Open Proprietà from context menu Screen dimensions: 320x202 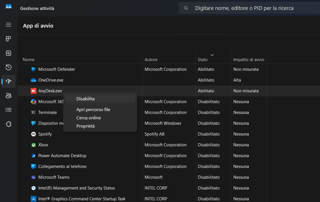pyautogui.click(x=85, y=126)
